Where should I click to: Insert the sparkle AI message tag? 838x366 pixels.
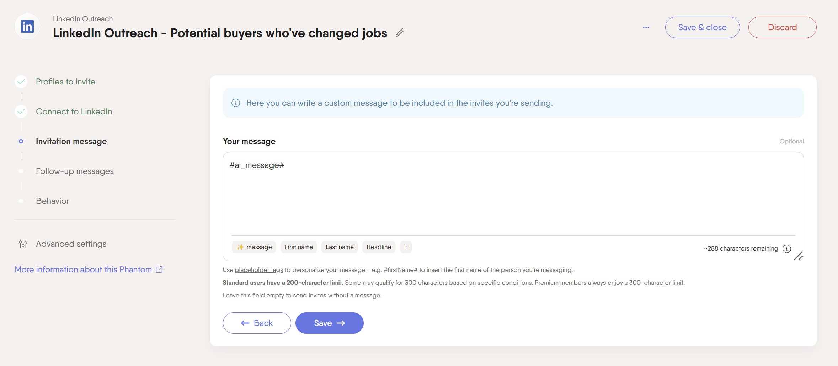coord(254,247)
